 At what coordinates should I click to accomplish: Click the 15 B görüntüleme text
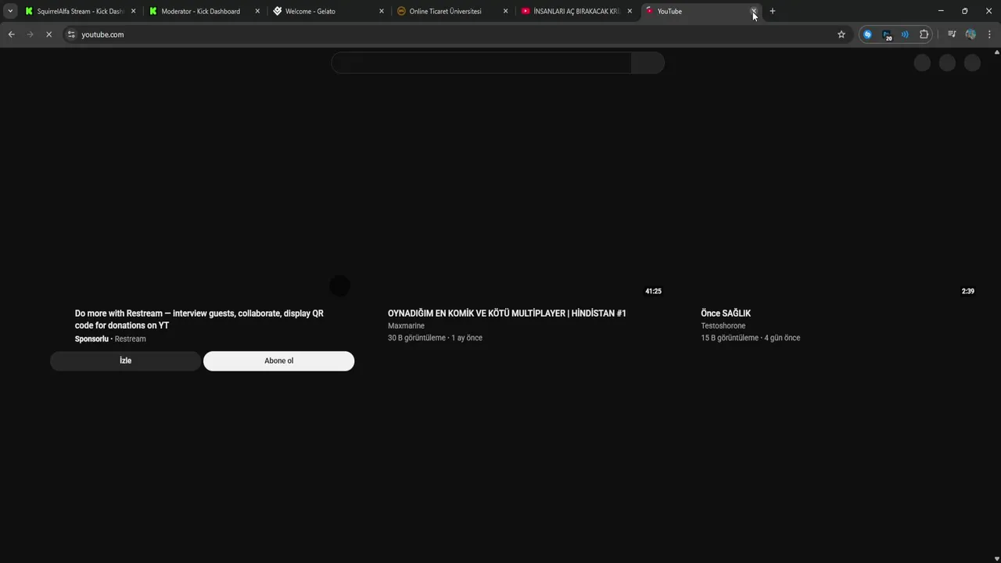pyautogui.click(x=730, y=338)
